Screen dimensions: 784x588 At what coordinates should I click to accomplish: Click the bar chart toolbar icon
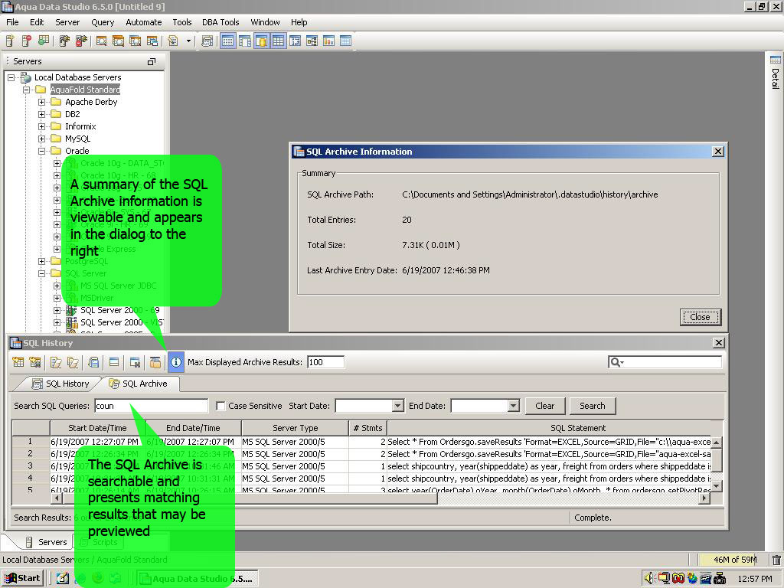(x=328, y=41)
